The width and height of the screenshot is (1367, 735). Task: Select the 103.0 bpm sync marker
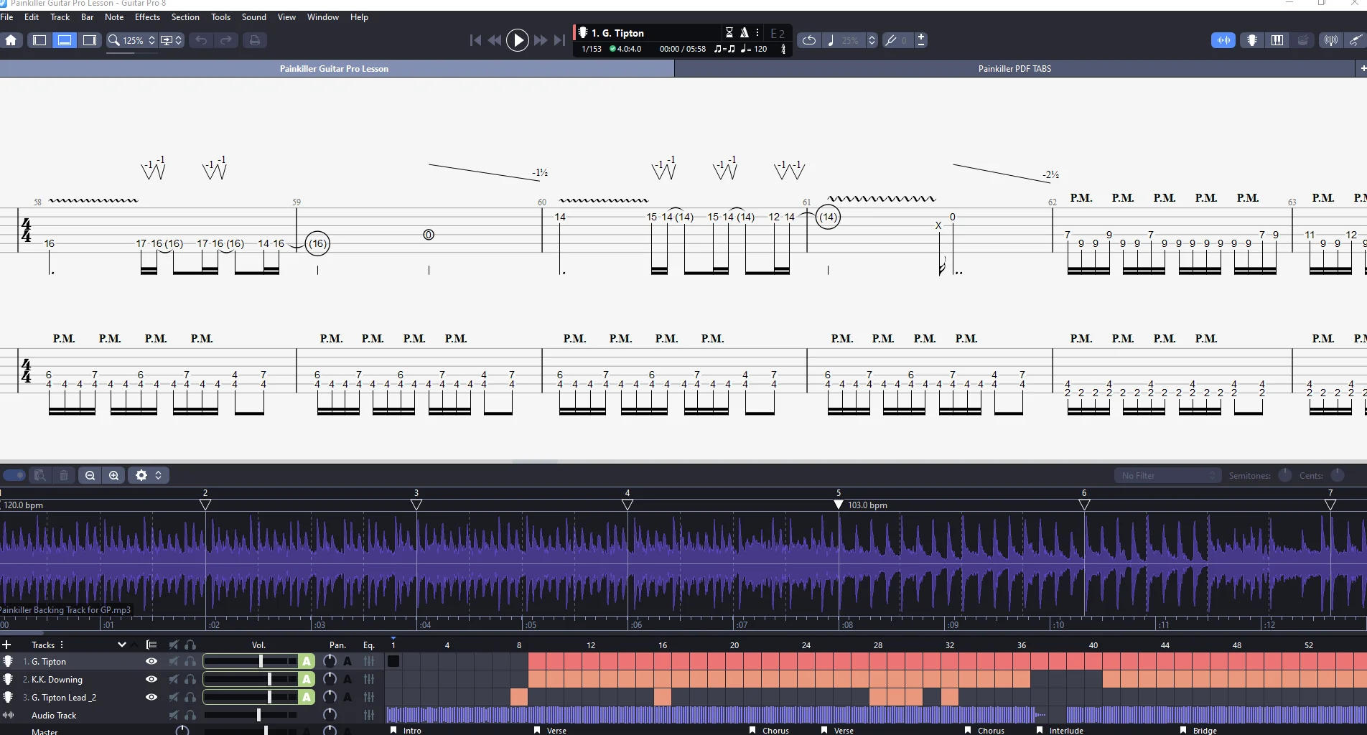839,505
